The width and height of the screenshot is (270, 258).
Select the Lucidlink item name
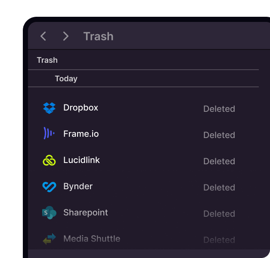pyautogui.click(x=81, y=160)
